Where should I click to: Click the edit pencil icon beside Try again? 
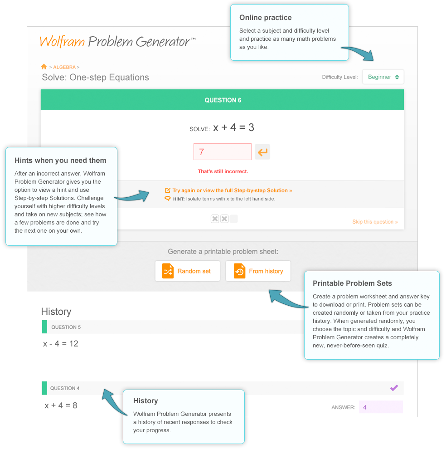point(168,190)
